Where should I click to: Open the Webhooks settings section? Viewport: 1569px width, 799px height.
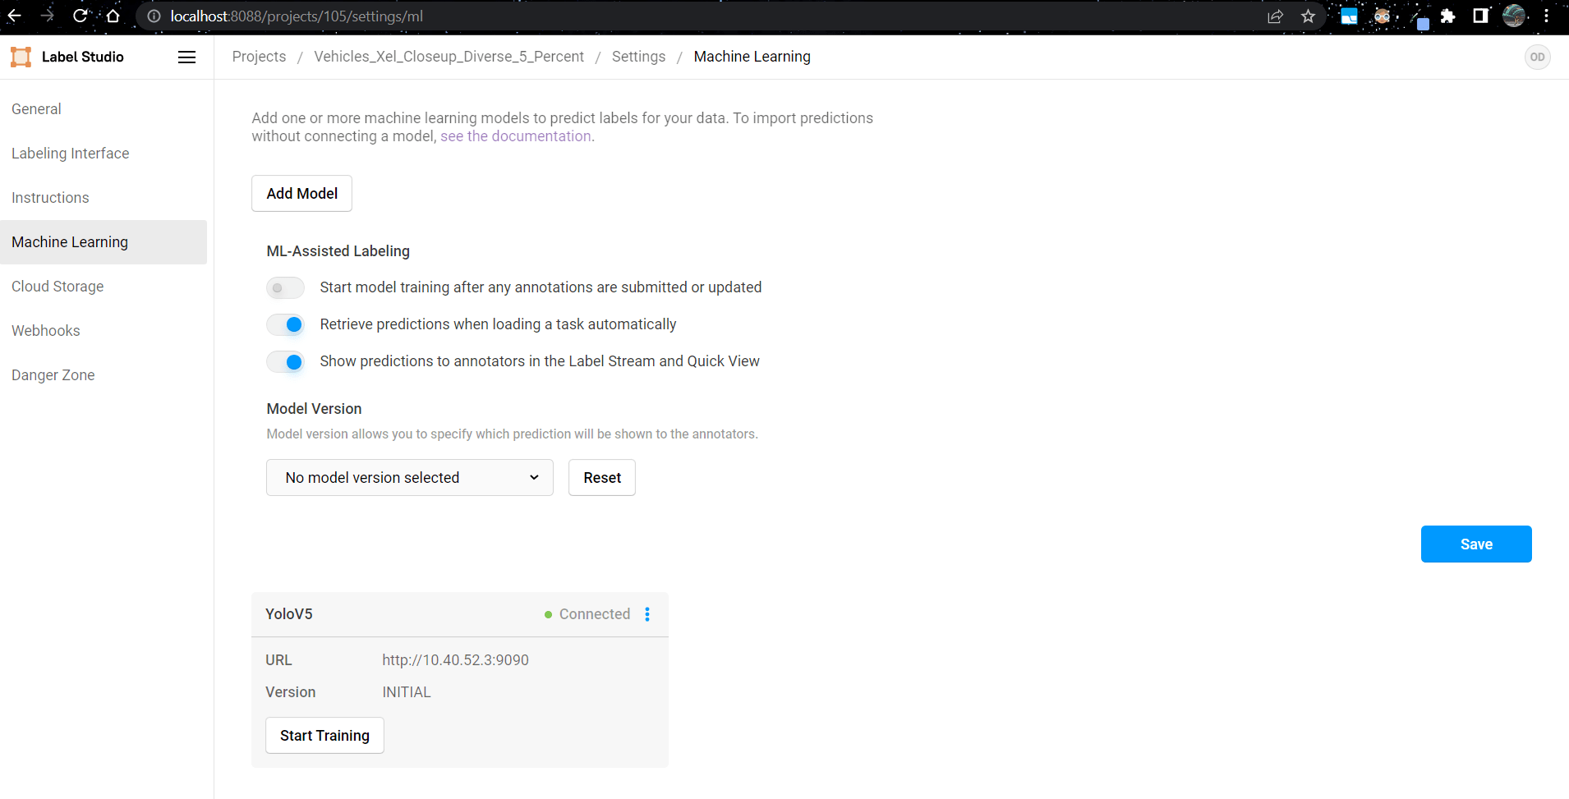pos(45,330)
